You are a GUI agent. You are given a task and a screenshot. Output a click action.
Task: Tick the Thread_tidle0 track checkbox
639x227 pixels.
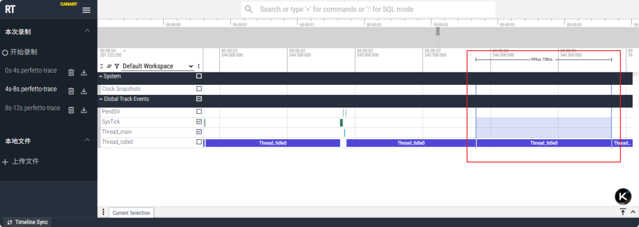point(199,142)
